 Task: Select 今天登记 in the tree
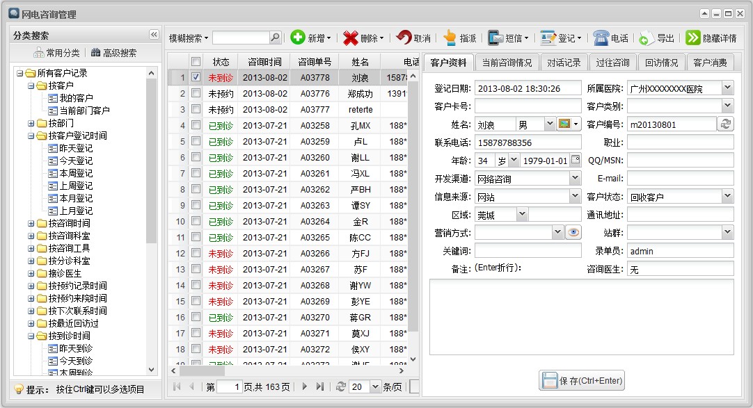(76, 161)
